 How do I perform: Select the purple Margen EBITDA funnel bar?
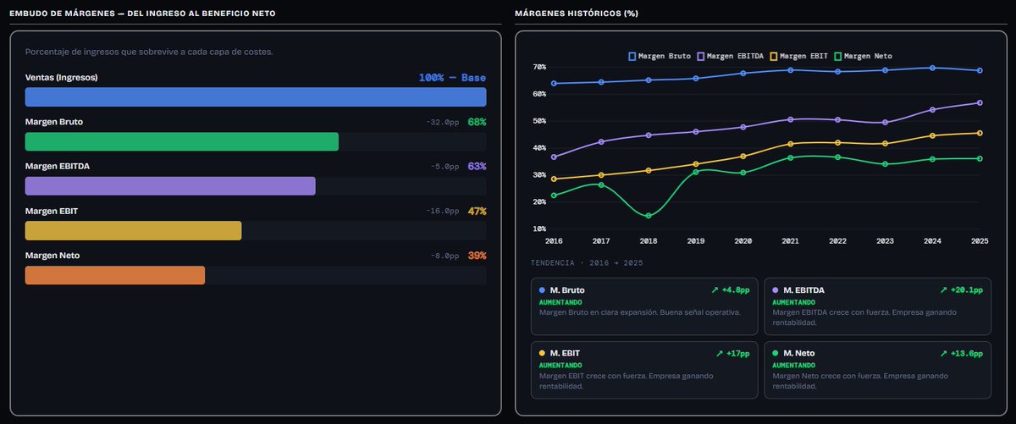(x=170, y=186)
